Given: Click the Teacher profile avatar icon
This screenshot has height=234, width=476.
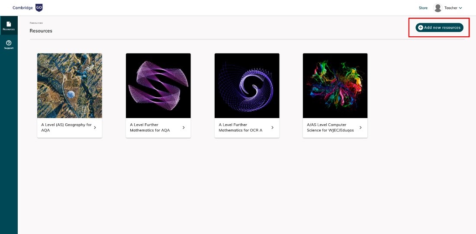Looking at the screenshot, I should pyautogui.click(x=438, y=8).
